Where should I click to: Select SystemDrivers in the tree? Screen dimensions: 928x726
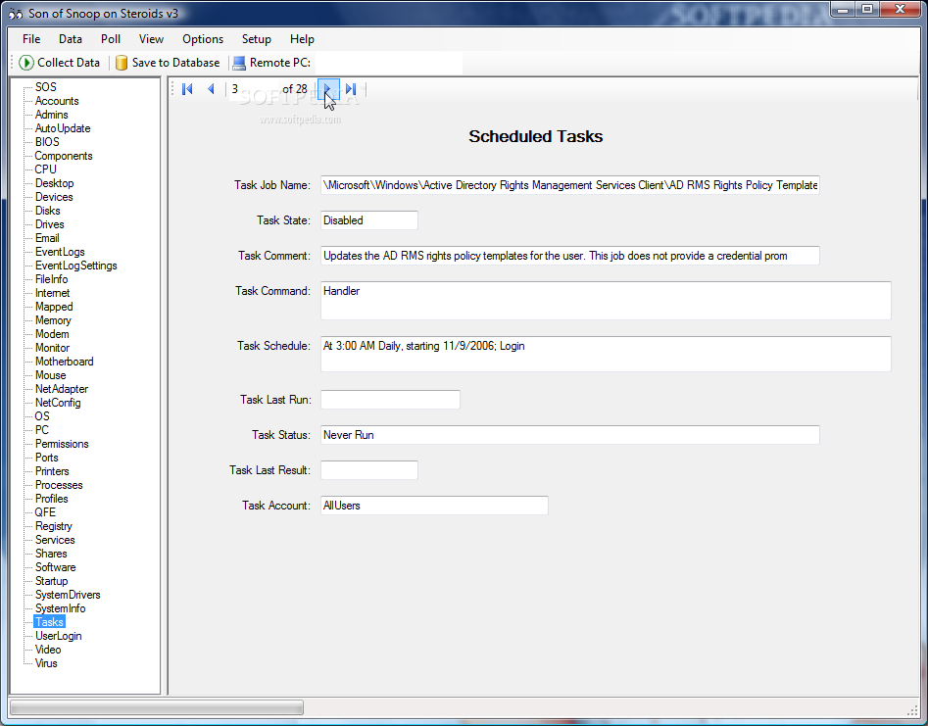(68, 595)
